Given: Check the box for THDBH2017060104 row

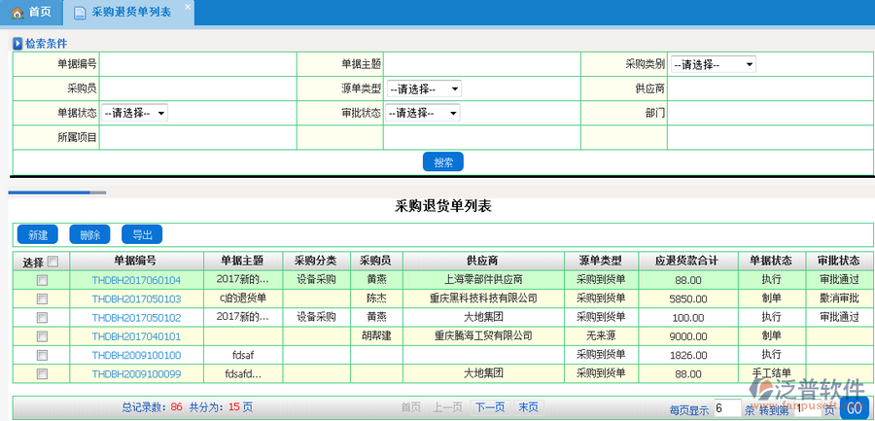Looking at the screenshot, I should (42, 280).
